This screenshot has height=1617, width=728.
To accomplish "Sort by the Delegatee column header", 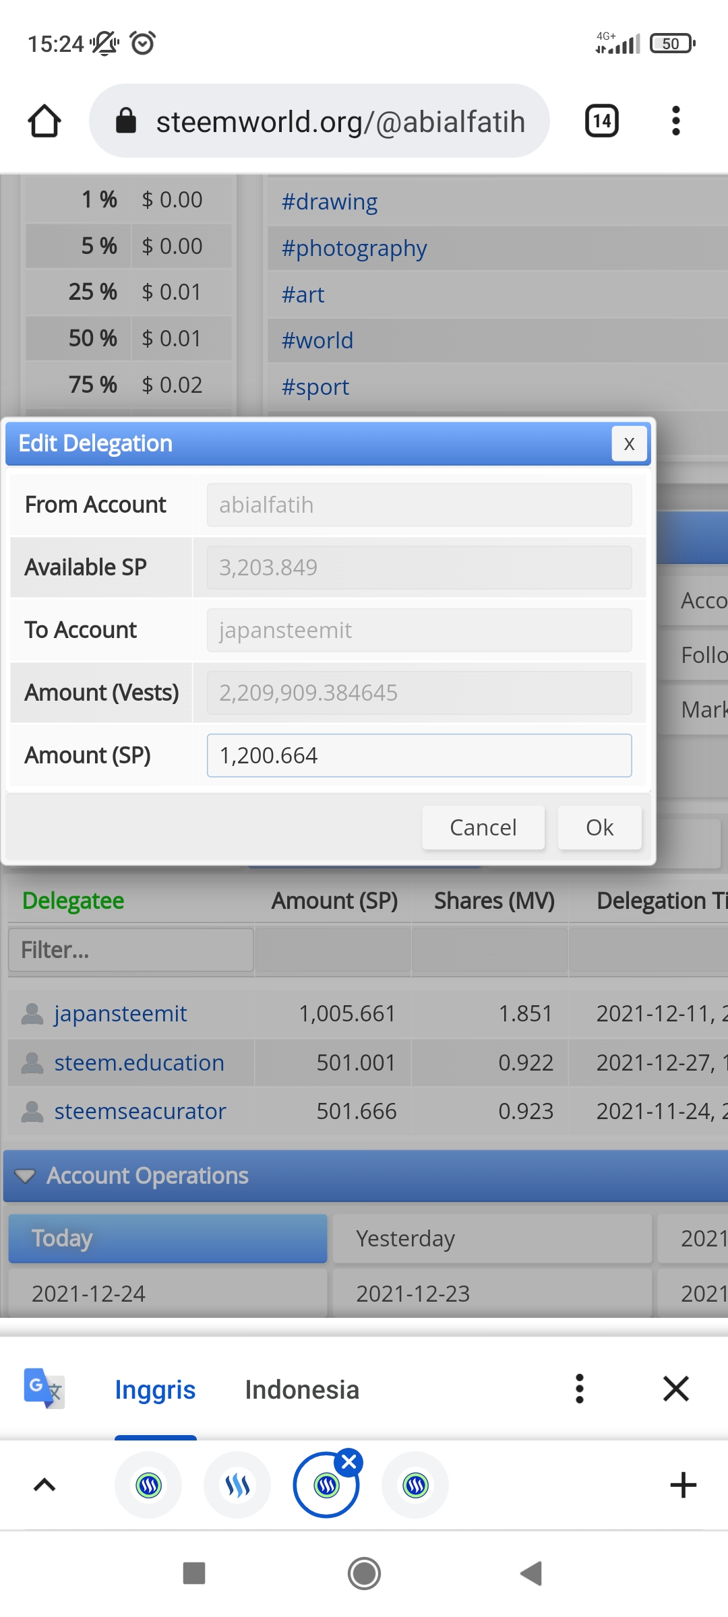I will [x=73, y=901].
